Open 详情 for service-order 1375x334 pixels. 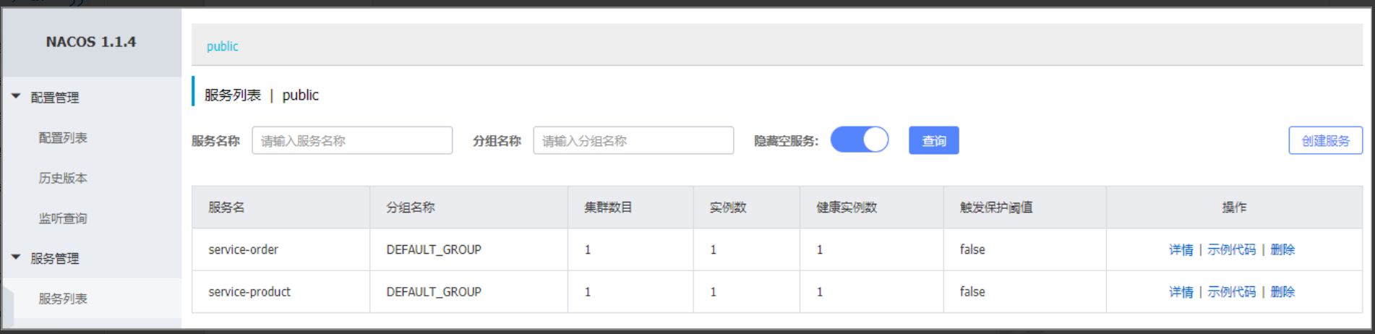click(1181, 249)
